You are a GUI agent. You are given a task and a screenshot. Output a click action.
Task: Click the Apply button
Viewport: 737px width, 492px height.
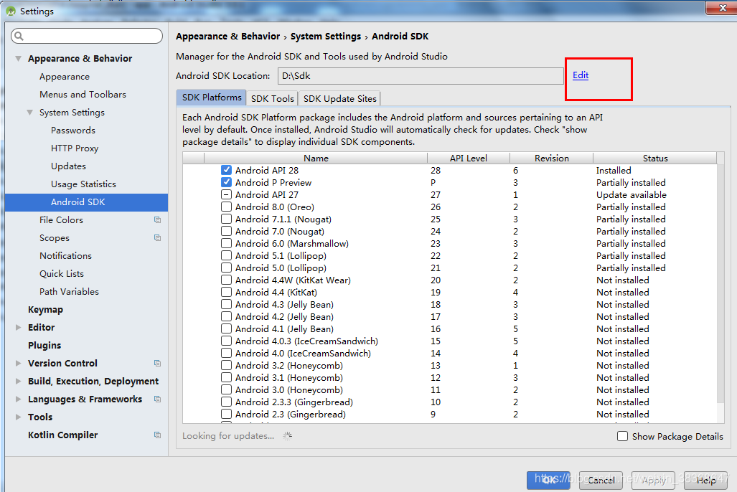pyautogui.click(x=653, y=481)
